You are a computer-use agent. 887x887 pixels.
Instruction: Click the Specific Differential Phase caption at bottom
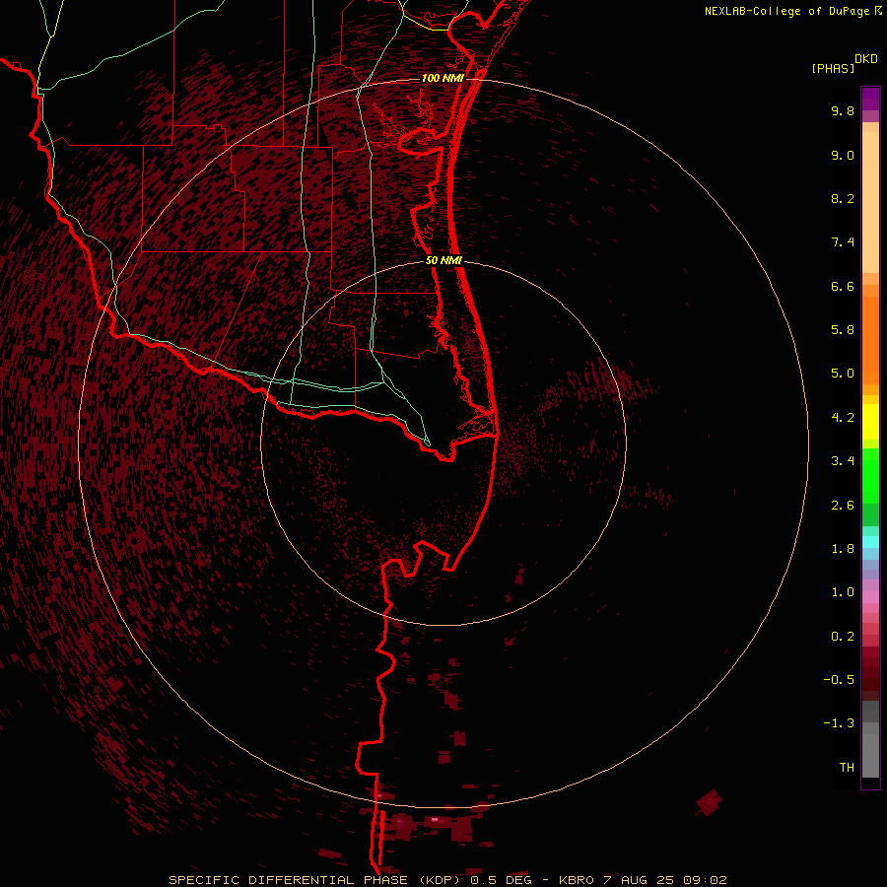448,880
